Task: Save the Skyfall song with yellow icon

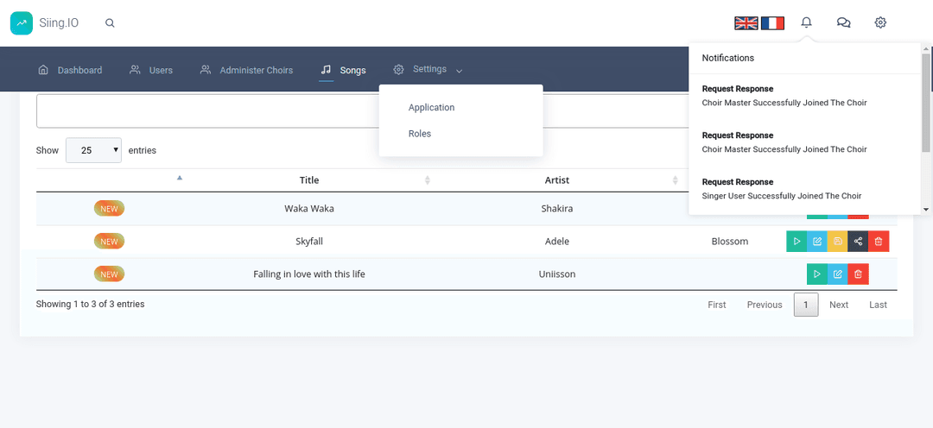Action: (x=838, y=242)
